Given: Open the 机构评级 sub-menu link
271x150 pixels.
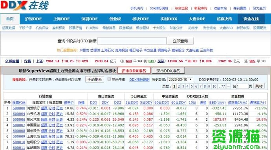Looking at the screenshot, I should pos(42,28).
